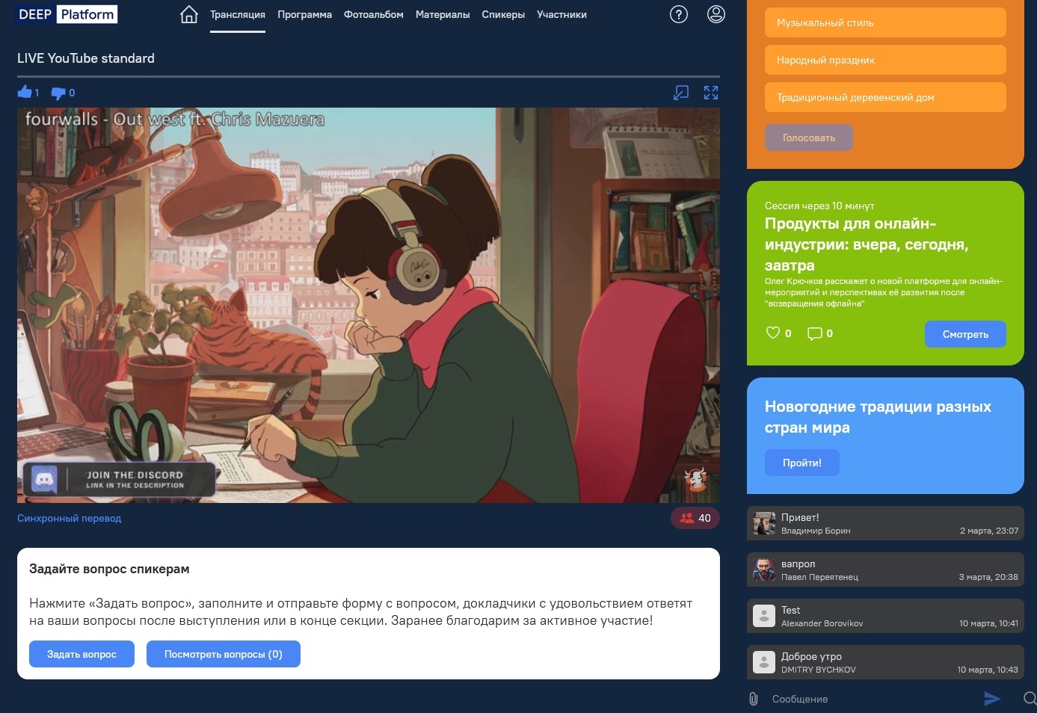Search chat with the magnifier icon
Viewport: 1037px width, 713px height.
point(1030,699)
